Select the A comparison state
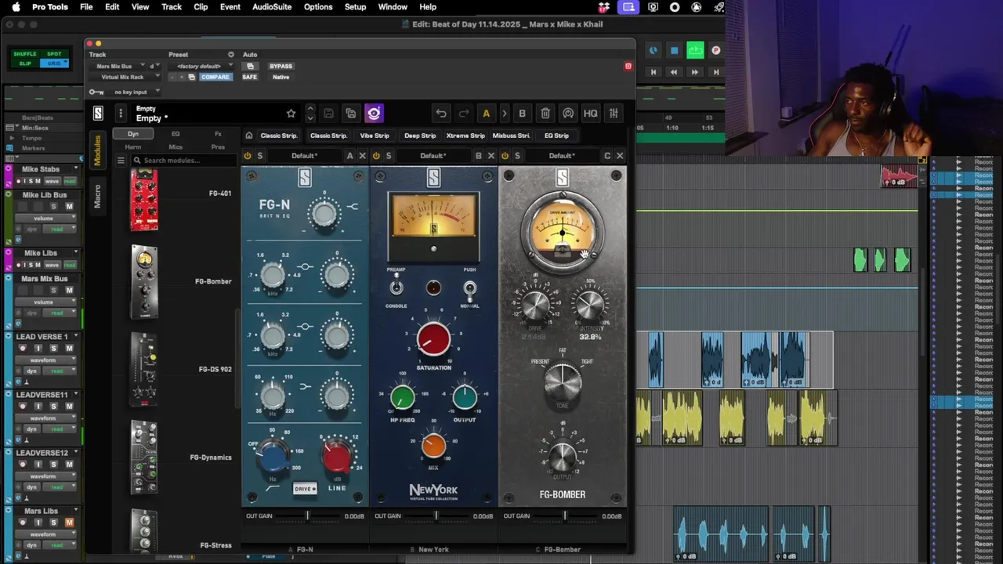Screen dimensions: 1003x564 click(486, 114)
